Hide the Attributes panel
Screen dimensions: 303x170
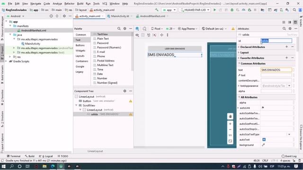(x=296, y=28)
